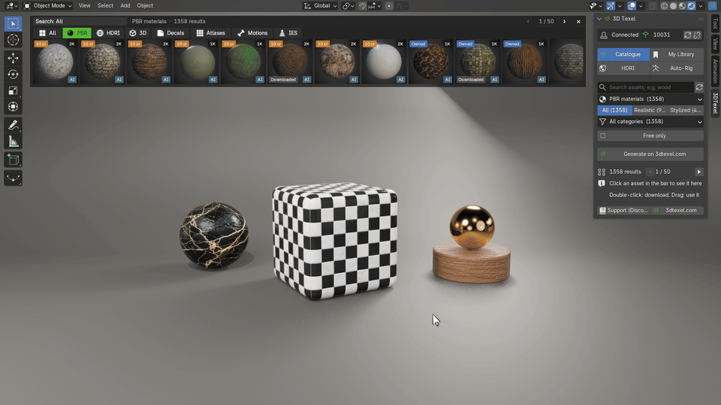Select the Measure tool
Viewport: 721px width, 405px height.
13,142
